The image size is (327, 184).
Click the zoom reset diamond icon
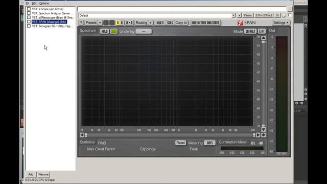[264, 135]
